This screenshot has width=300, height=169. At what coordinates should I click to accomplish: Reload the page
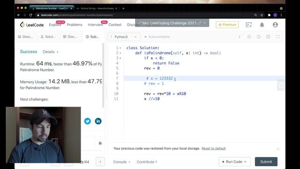click(x=30, y=15)
